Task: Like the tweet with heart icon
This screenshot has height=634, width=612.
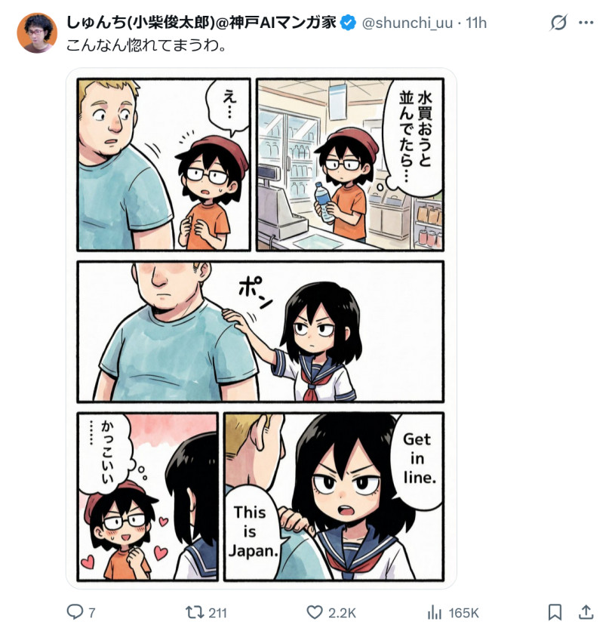Action: pos(315,612)
